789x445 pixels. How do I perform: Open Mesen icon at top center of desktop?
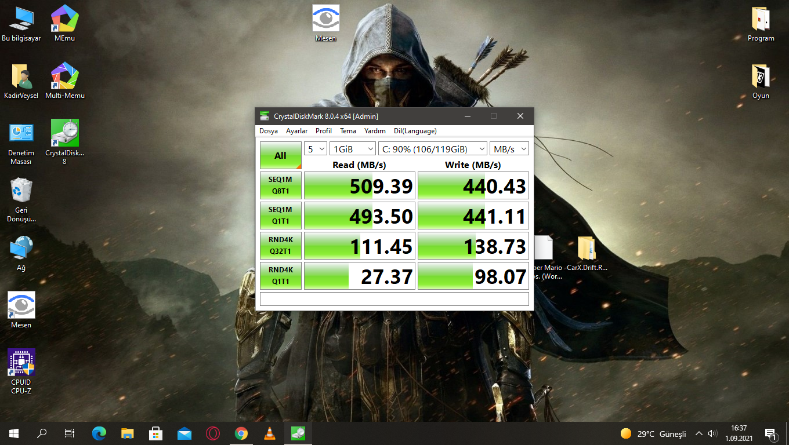(x=325, y=24)
